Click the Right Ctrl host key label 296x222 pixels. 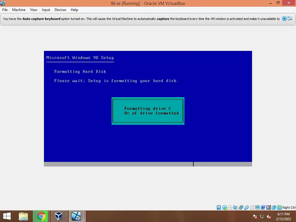click(x=289, y=208)
